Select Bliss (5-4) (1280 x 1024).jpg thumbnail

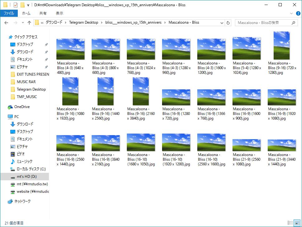click(x=247, y=48)
